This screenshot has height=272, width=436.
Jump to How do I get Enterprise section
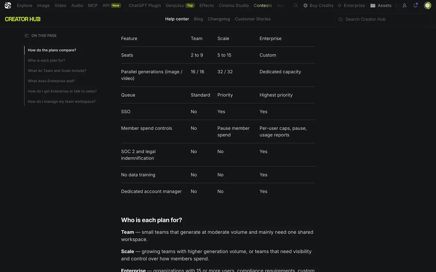click(62, 91)
